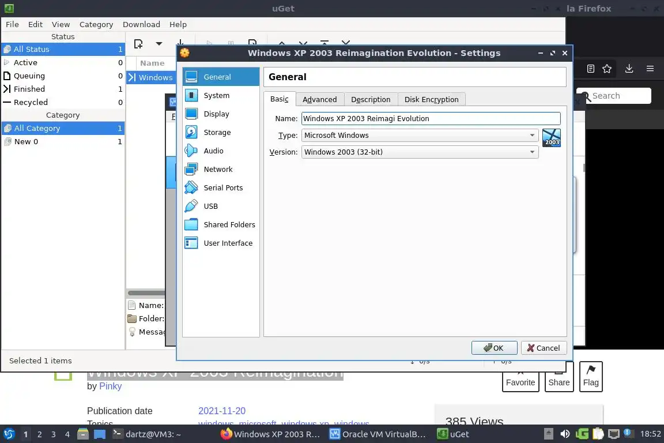664x443 pixels.
Task: Click uGet's new download toolbar icon
Action: [x=138, y=44]
